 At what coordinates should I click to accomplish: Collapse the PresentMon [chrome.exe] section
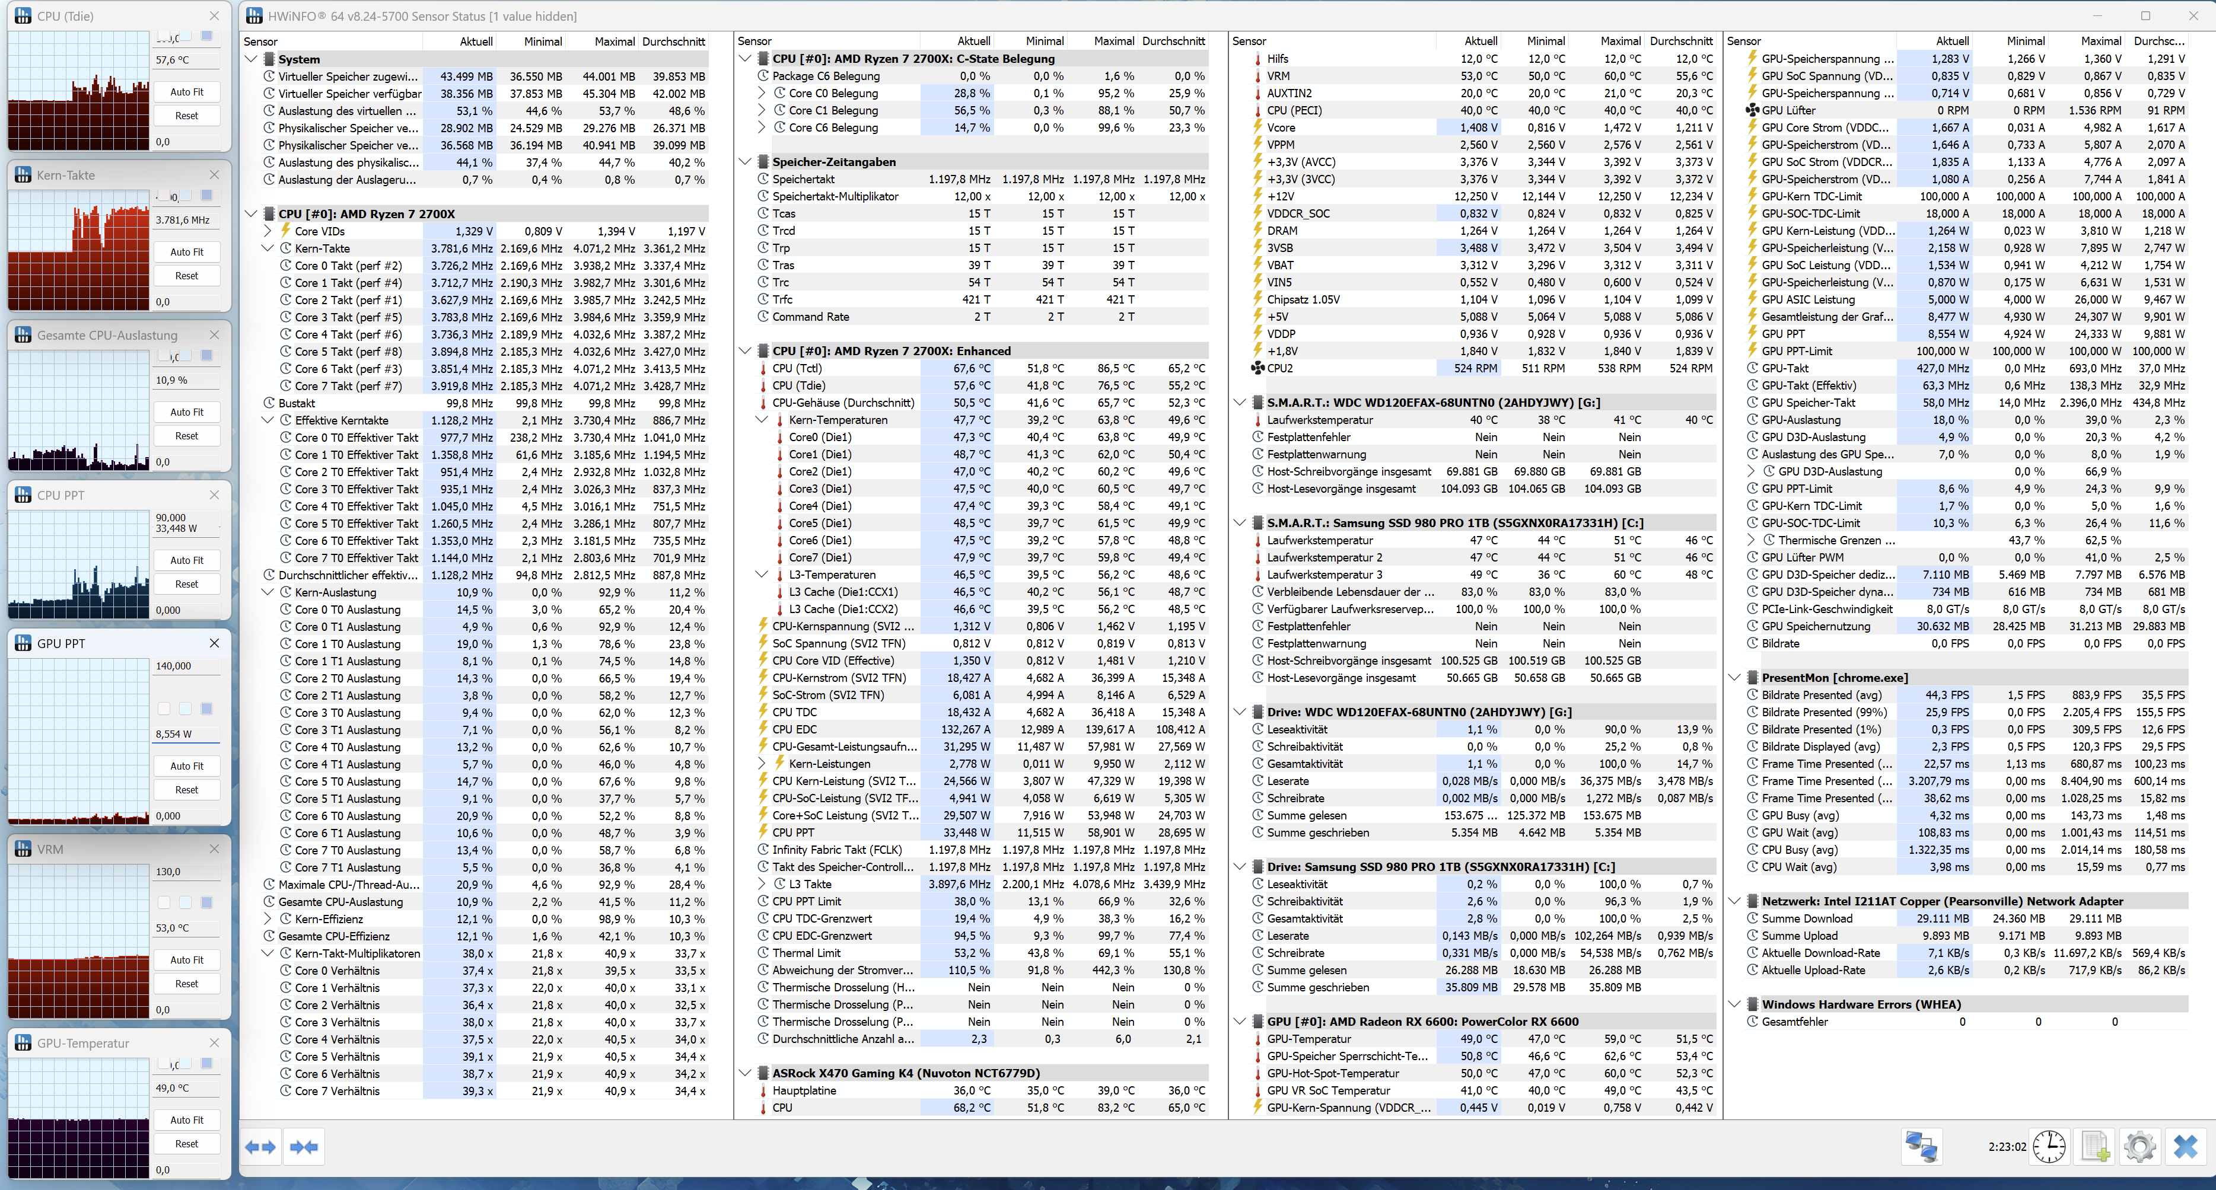(1734, 678)
